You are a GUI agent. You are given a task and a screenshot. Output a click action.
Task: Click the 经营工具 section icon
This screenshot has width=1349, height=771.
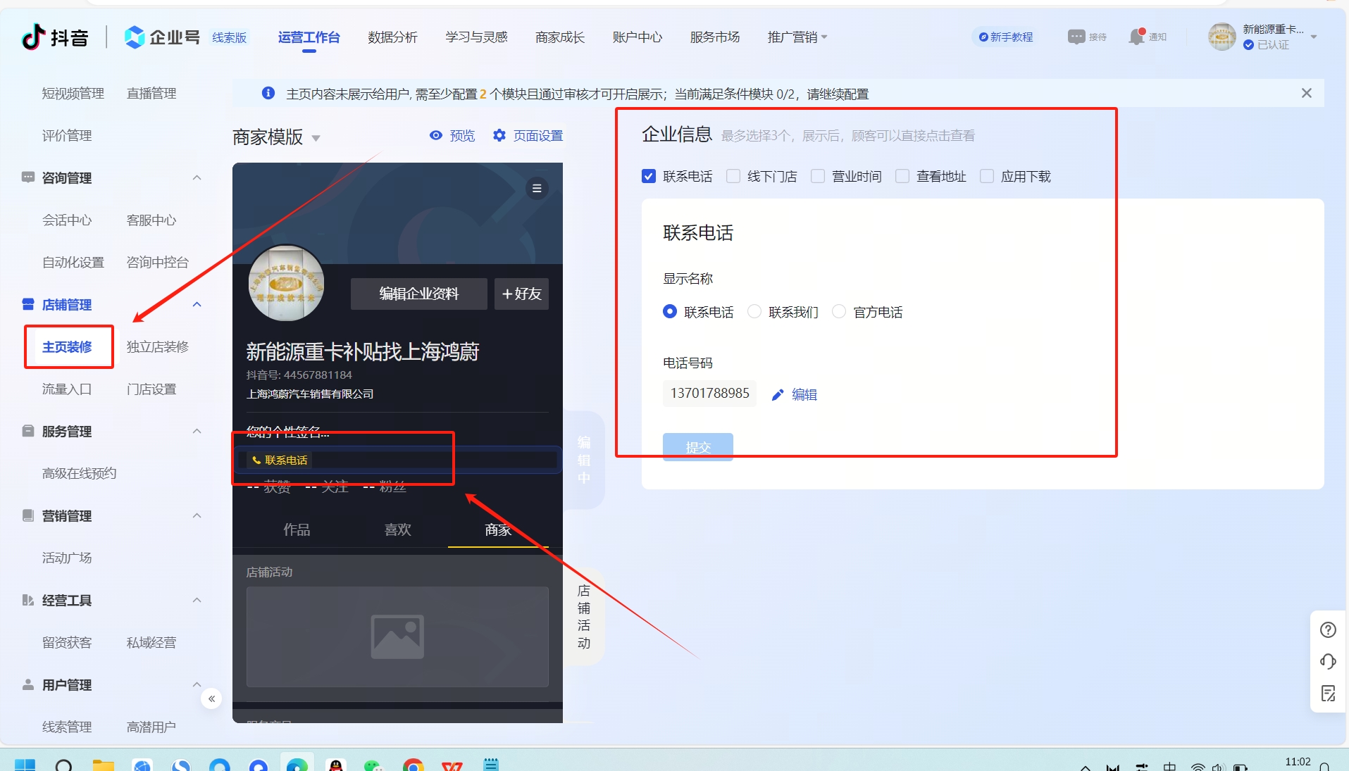click(28, 600)
